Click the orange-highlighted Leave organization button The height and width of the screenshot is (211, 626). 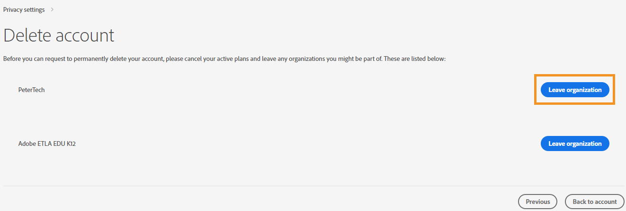pyautogui.click(x=575, y=90)
